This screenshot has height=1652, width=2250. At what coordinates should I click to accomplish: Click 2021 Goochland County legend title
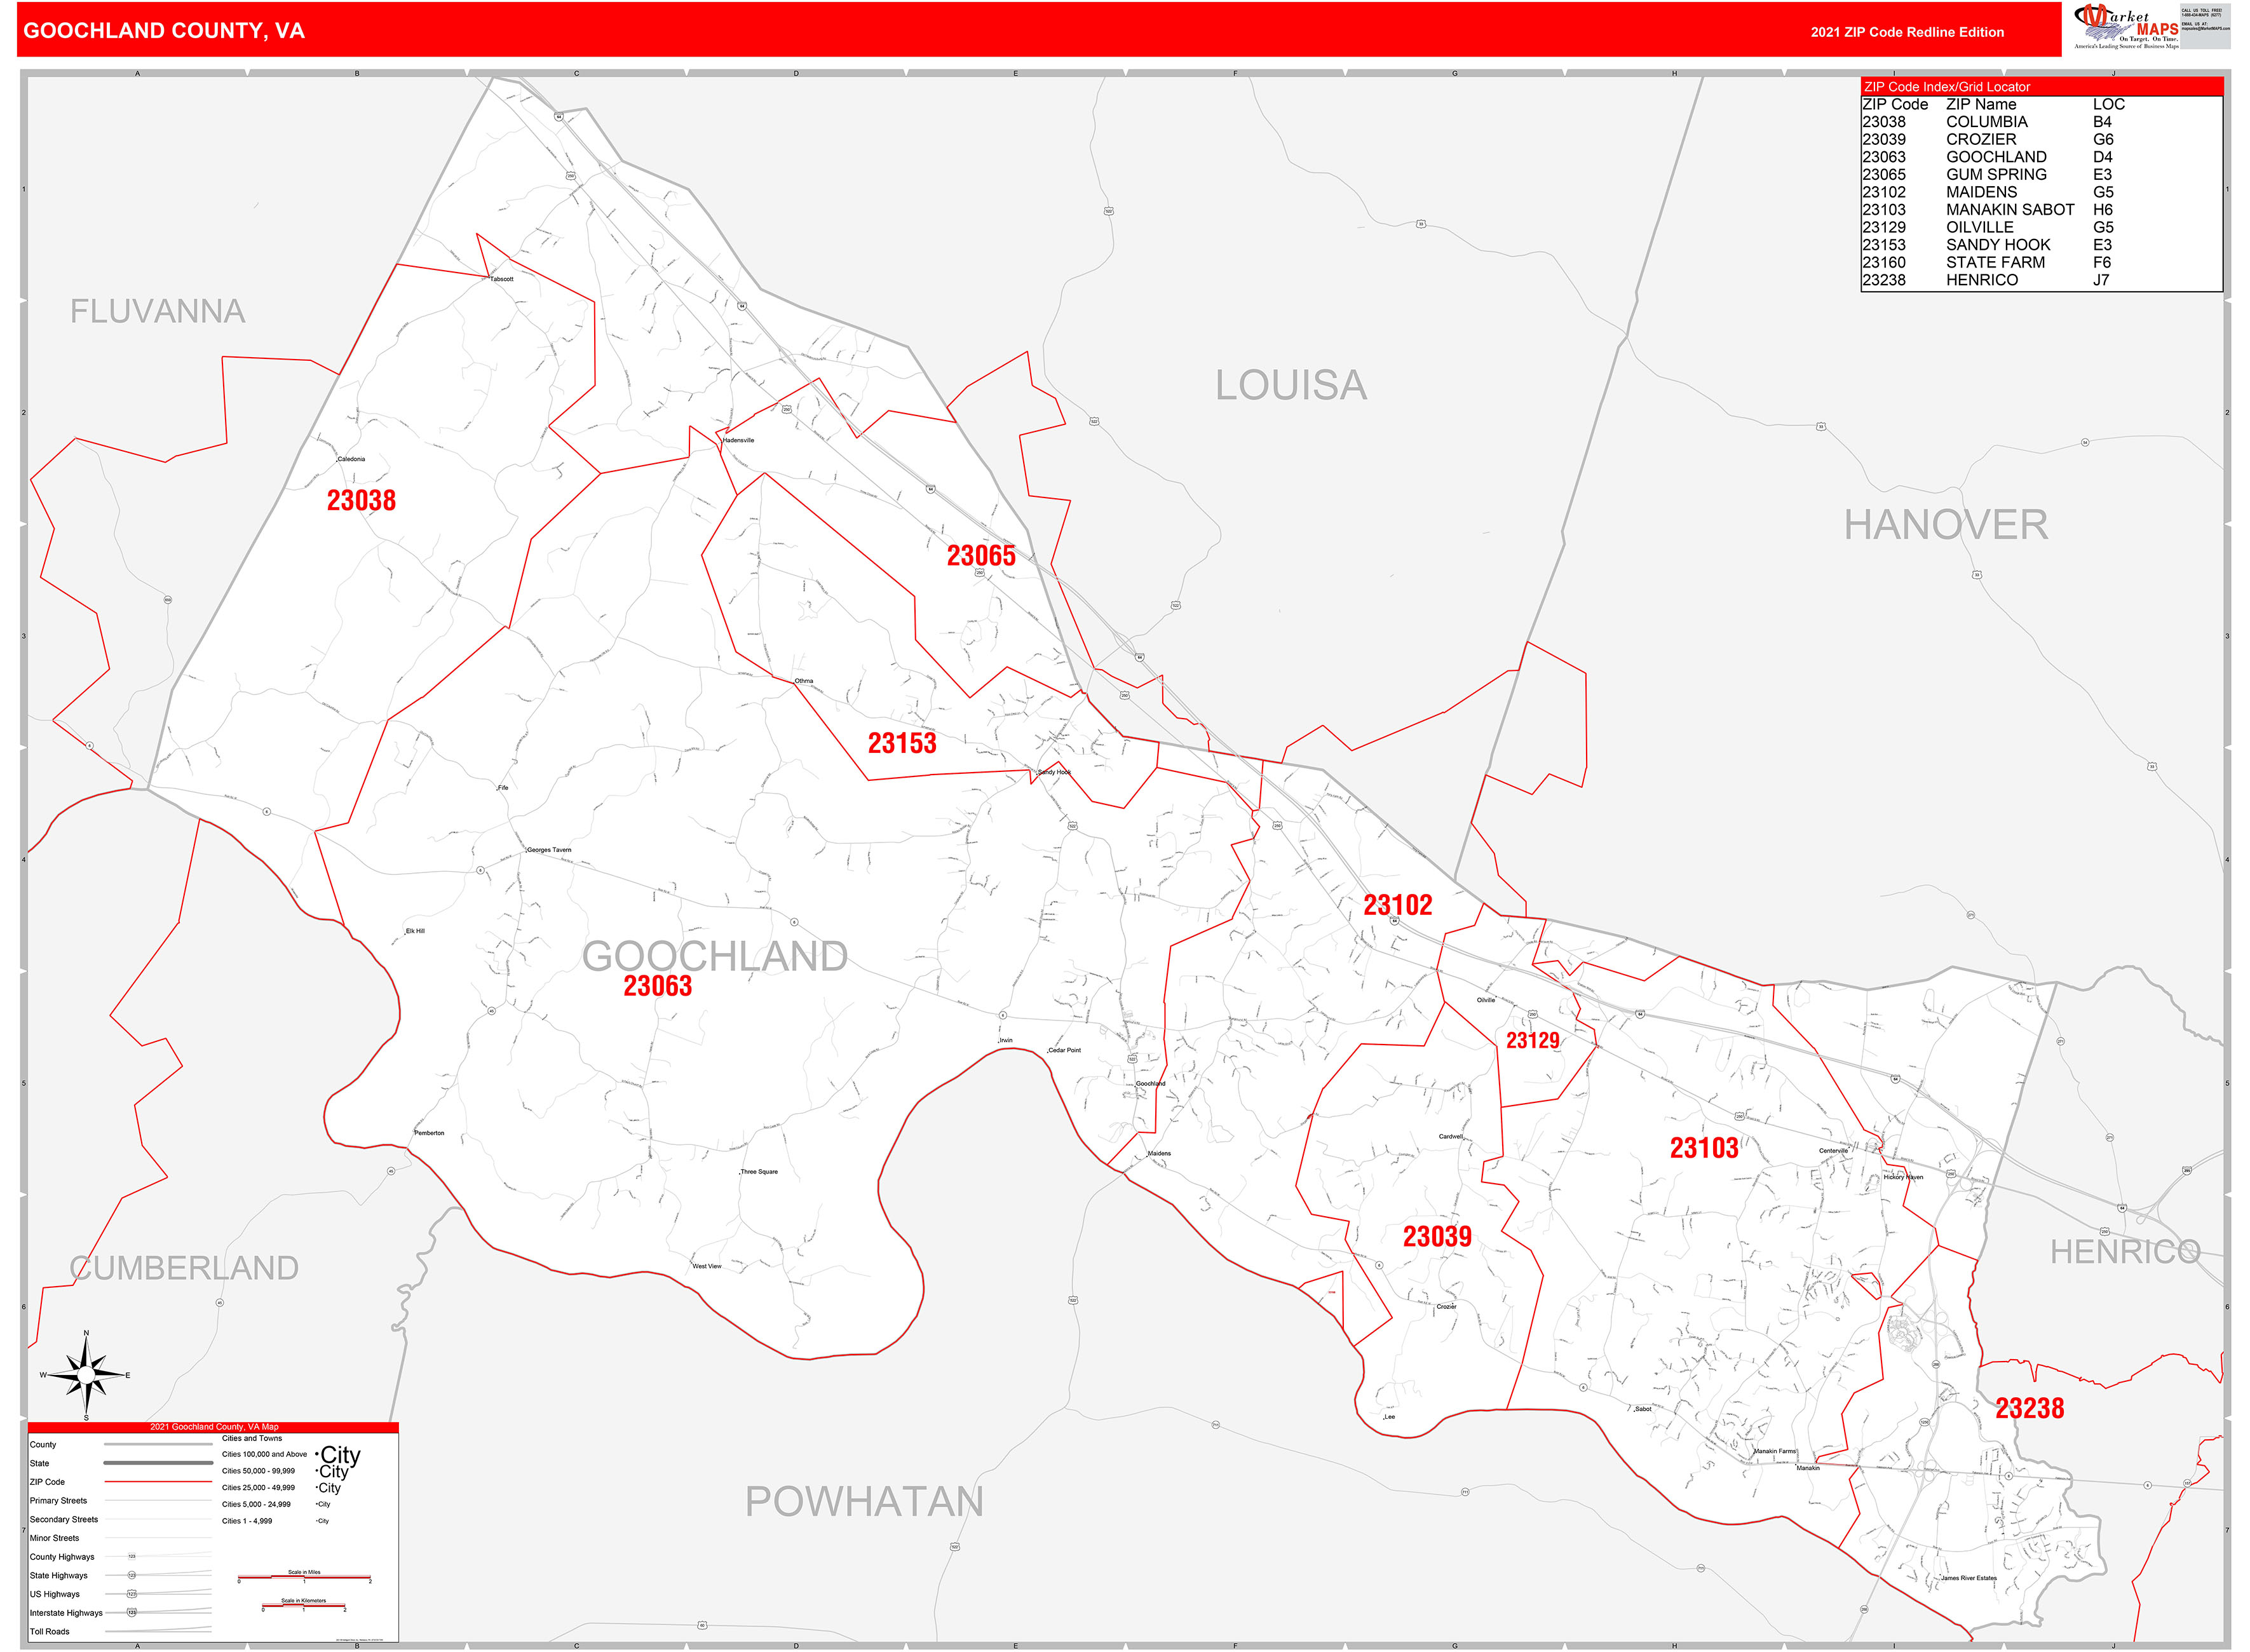(214, 1427)
